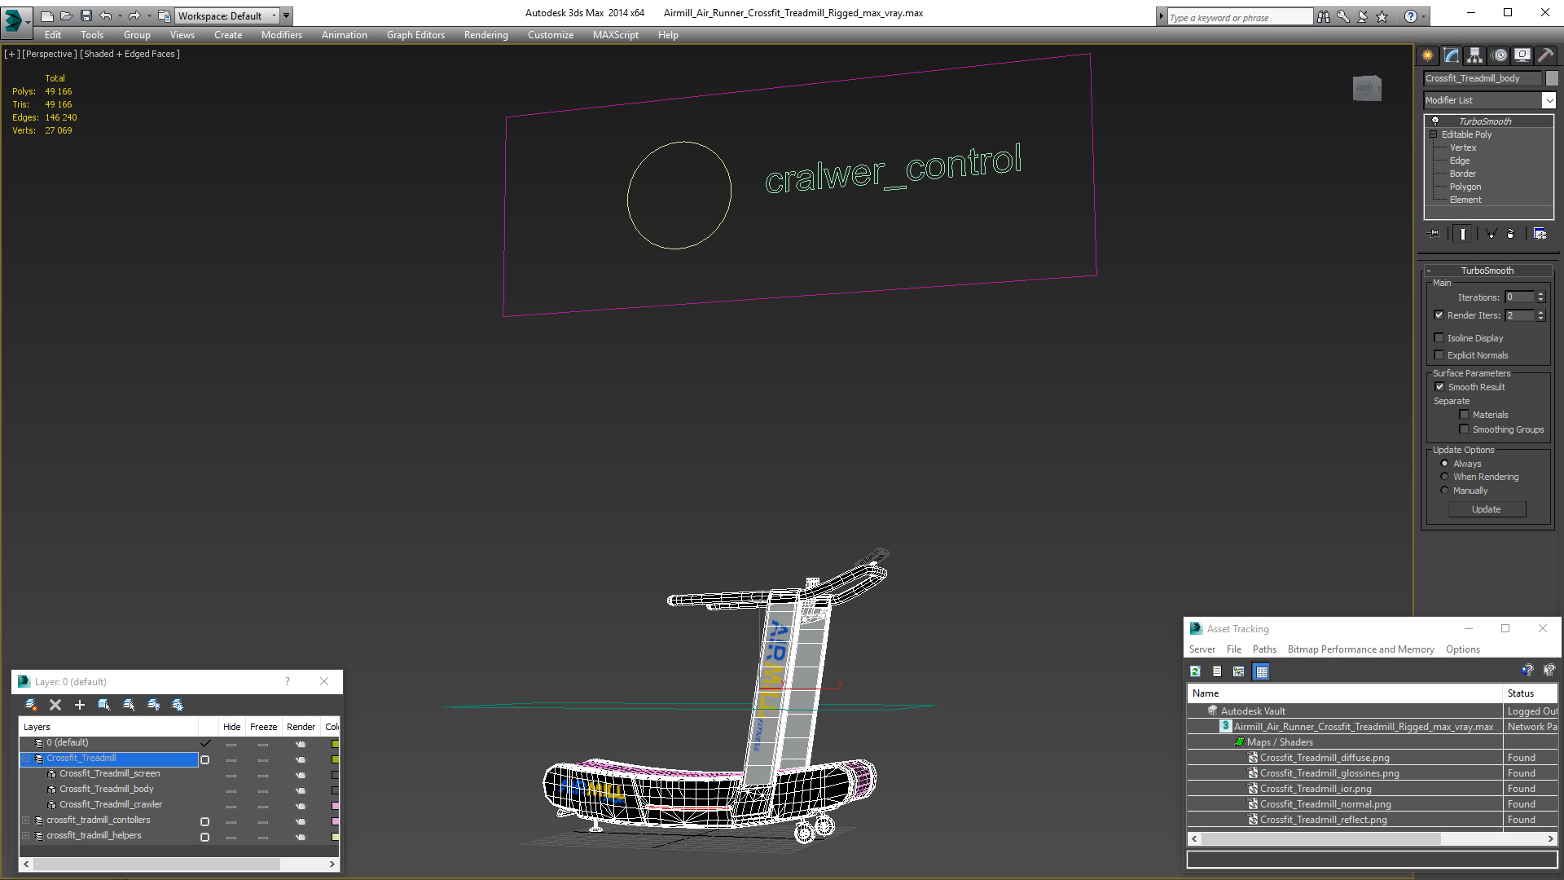Click the Update button in TurboSmooth

click(1487, 509)
